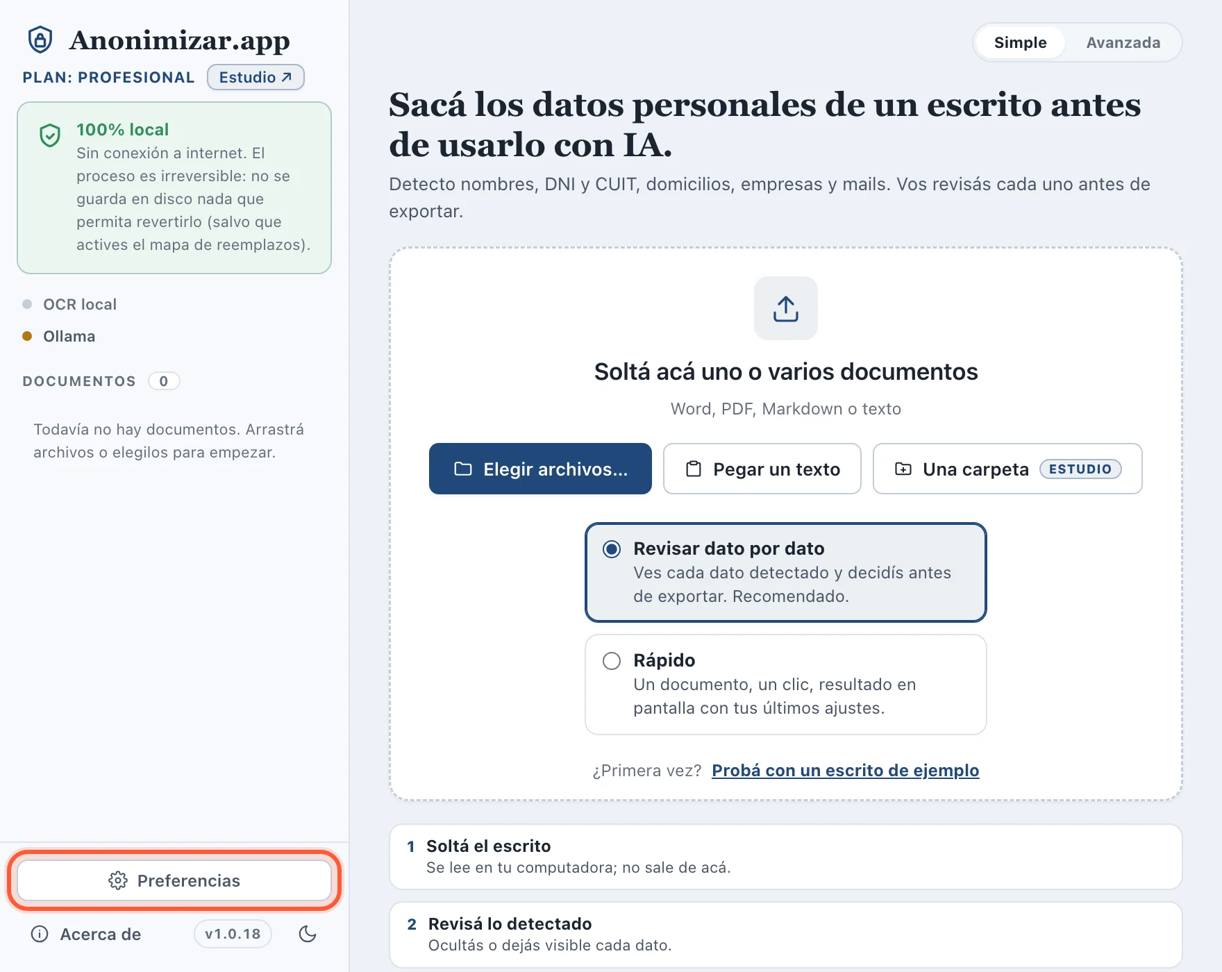Select the Rápido radio option
The height and width of the screenshot is (972, 1222).
pyautogui.click(x=786, y=684)
